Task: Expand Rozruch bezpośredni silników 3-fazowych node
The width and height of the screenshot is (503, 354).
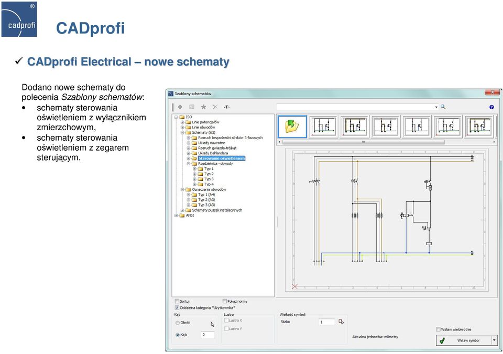Action: tap(189, 138)
